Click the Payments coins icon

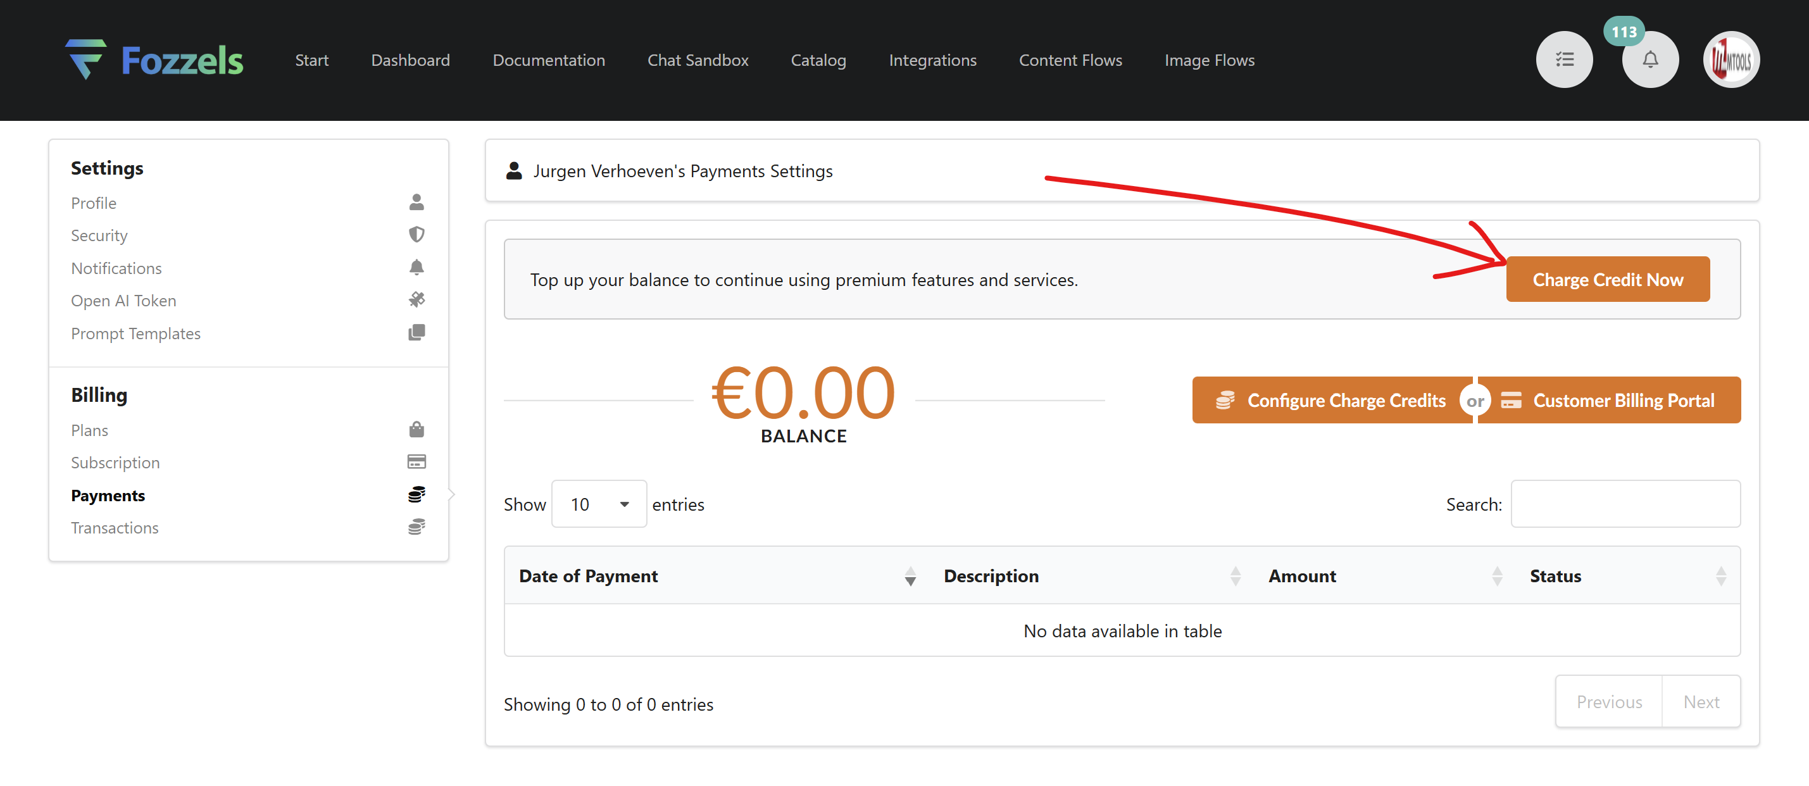click(x=416, y=494)
